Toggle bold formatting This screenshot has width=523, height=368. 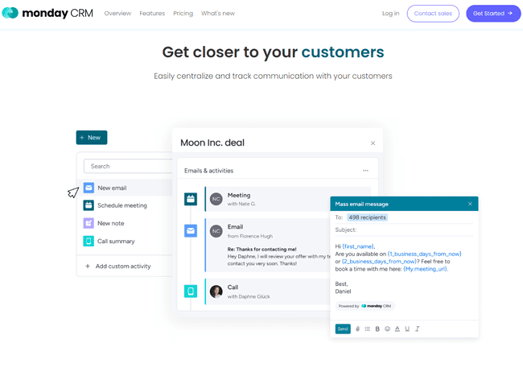377,329
